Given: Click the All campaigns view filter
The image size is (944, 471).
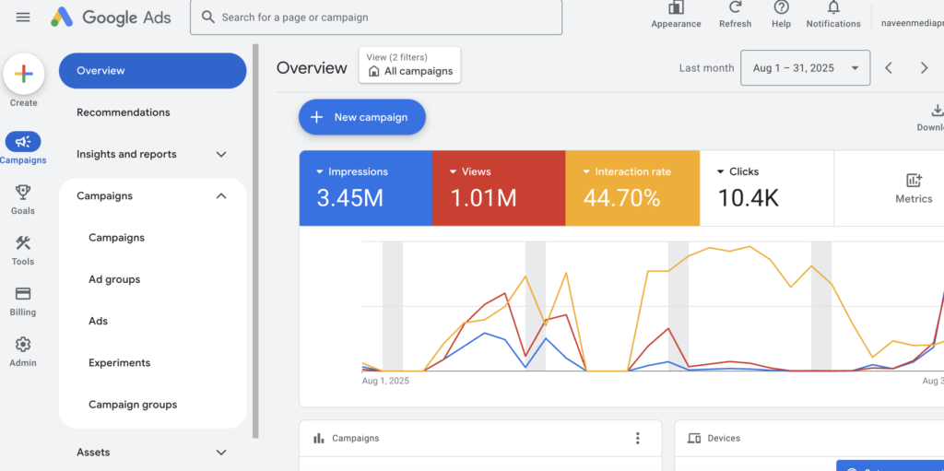Looking at the screenshot, I should coord(409,65).
